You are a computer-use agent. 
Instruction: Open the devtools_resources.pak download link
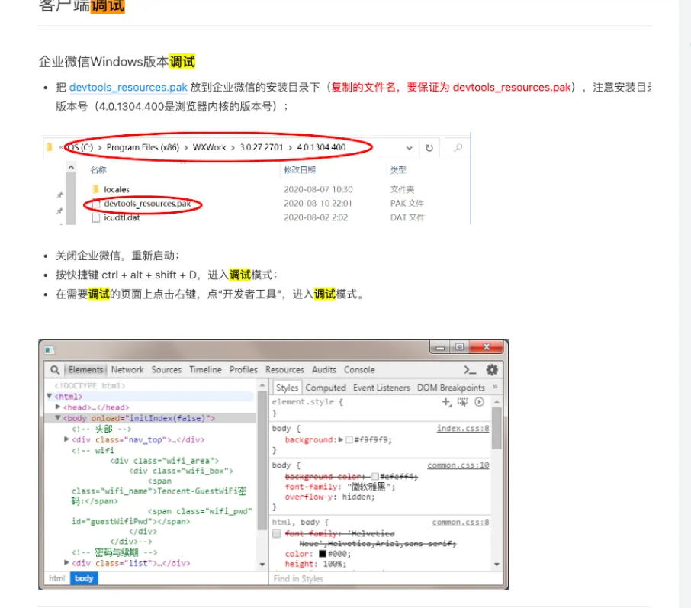pos(128,87)
